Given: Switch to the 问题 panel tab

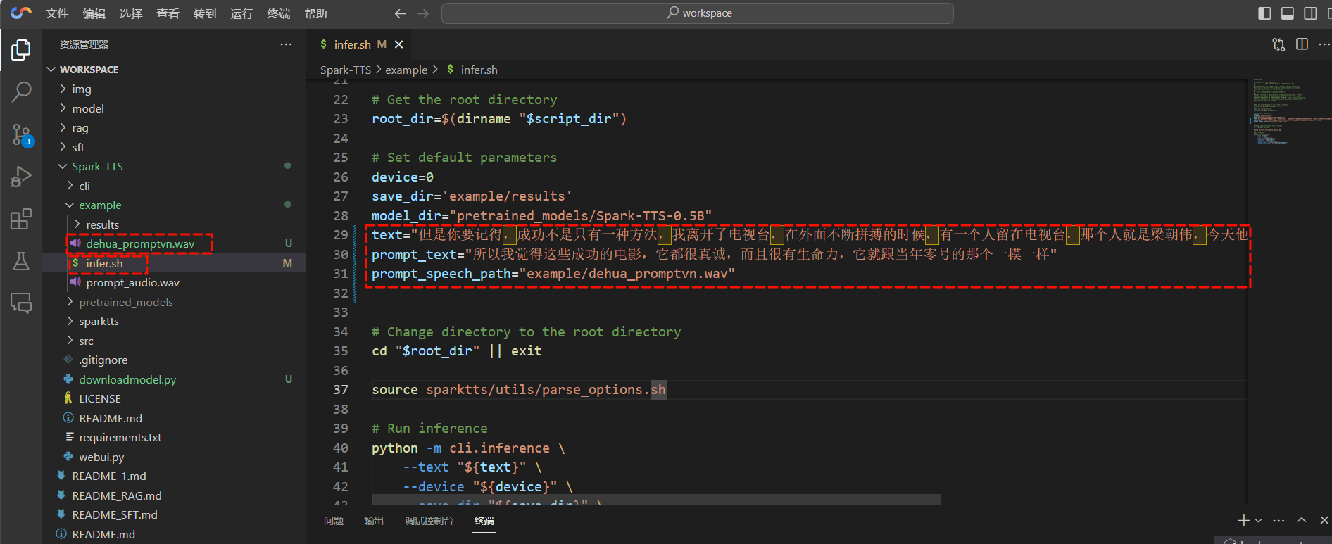Looking at the screenshot, I should (x=334, y=521).
